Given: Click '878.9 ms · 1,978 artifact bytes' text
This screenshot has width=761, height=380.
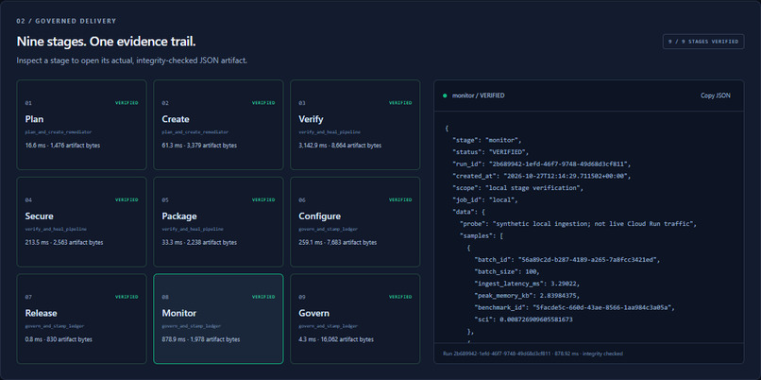Looking at the screenshot, I should coord(201,339).
